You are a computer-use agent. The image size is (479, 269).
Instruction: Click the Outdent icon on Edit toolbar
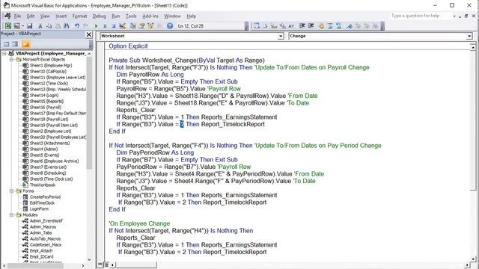tap(311, 26)
